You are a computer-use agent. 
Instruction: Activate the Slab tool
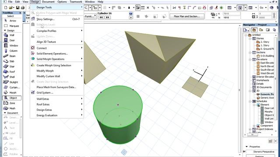click(10, 61)
